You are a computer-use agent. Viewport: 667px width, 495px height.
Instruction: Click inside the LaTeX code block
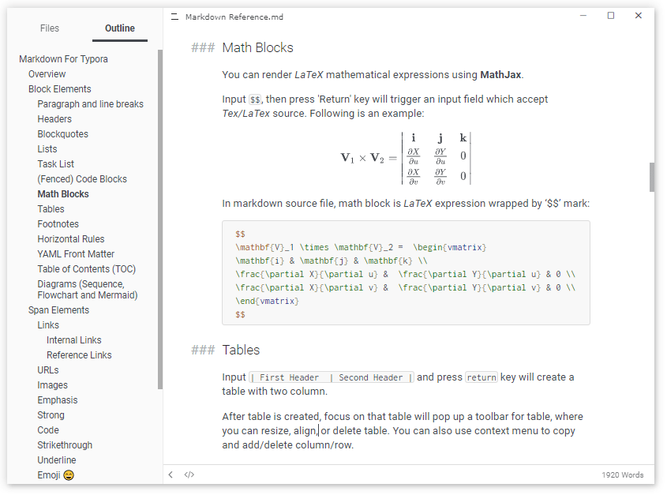click(406, 274)
